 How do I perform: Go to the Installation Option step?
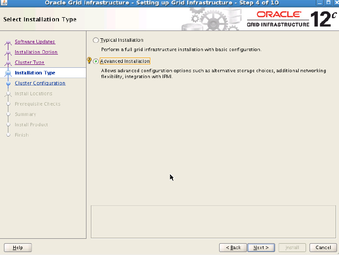pos(36,52)
